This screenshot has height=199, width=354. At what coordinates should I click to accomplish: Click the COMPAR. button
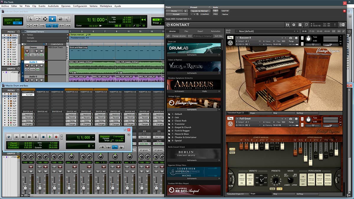pos(205,14)
